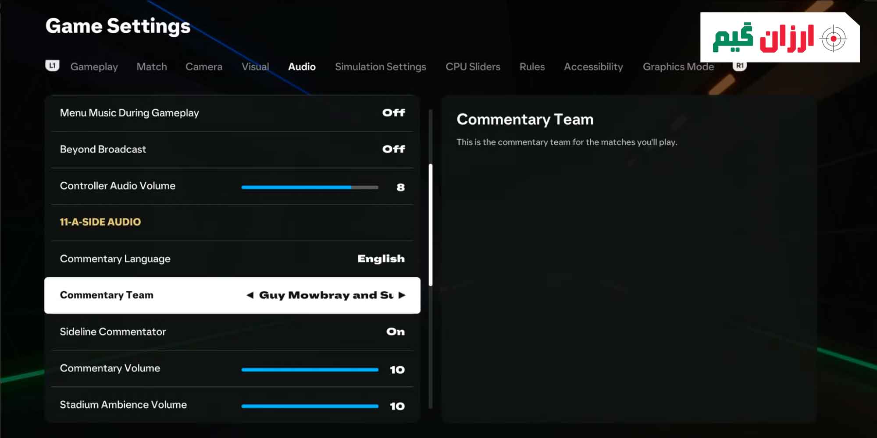
Task: Click the settings list vertical scrollbar
Action: 431,225
